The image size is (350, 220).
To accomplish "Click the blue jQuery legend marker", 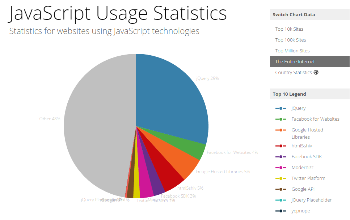I will click(x=281, y=108).
